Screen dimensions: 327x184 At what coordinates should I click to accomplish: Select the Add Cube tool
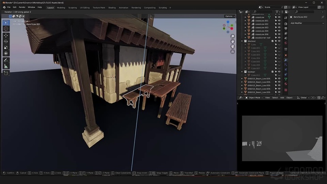pyautogui.click(x=6, y=73)
